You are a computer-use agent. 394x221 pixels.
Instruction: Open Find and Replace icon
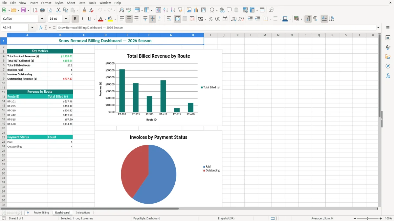click(121, 10)
